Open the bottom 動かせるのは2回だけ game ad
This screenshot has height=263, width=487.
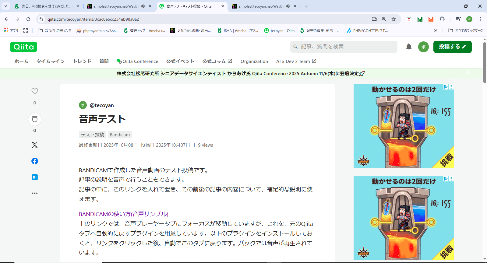pyautogui.click(x=404, y=218)
